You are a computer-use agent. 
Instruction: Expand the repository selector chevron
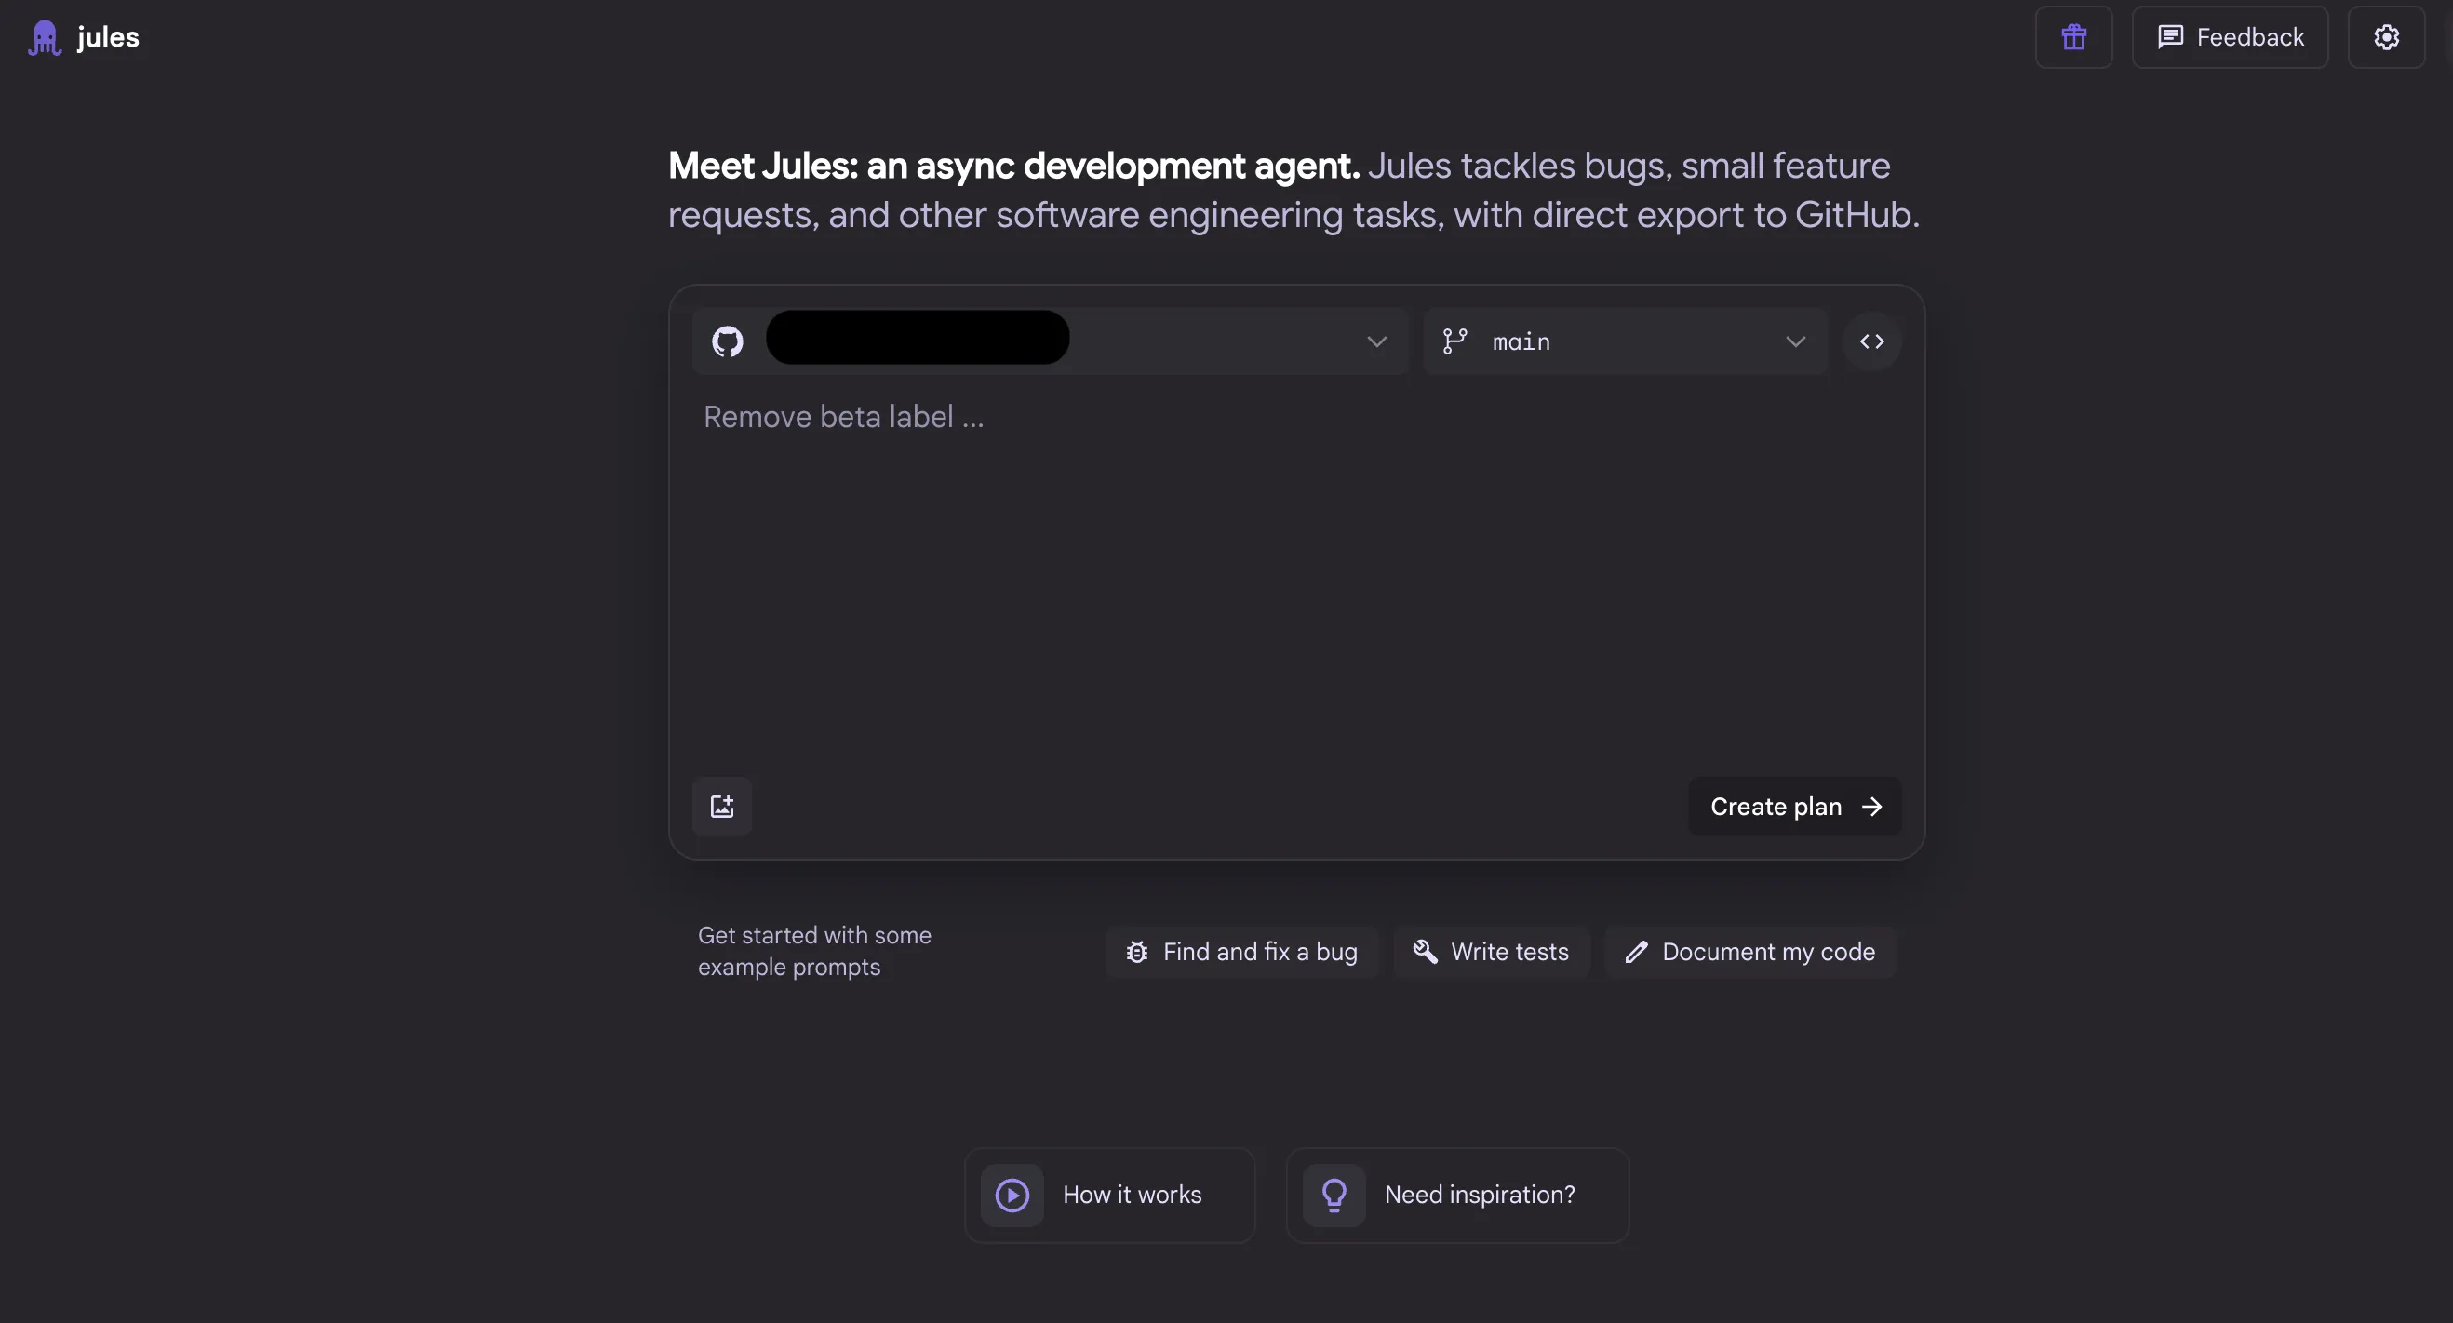point(1376,341)
